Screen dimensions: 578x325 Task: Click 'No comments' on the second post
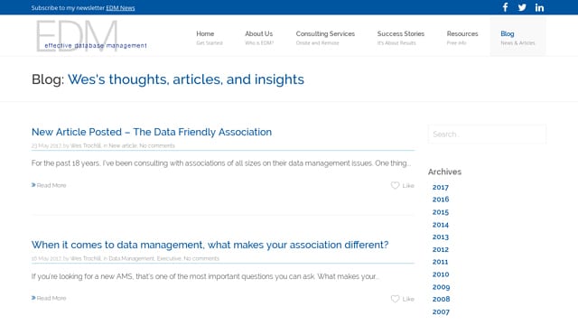pyautogui.click(x=201, y=258)
